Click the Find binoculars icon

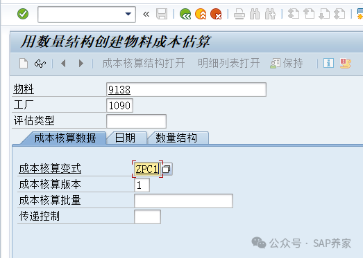(255, 14)
